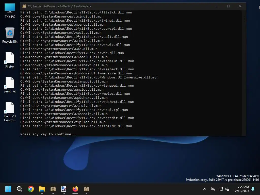Click the last package box taskbar icon
Viewport: 260px width, 195px height.
86,189
